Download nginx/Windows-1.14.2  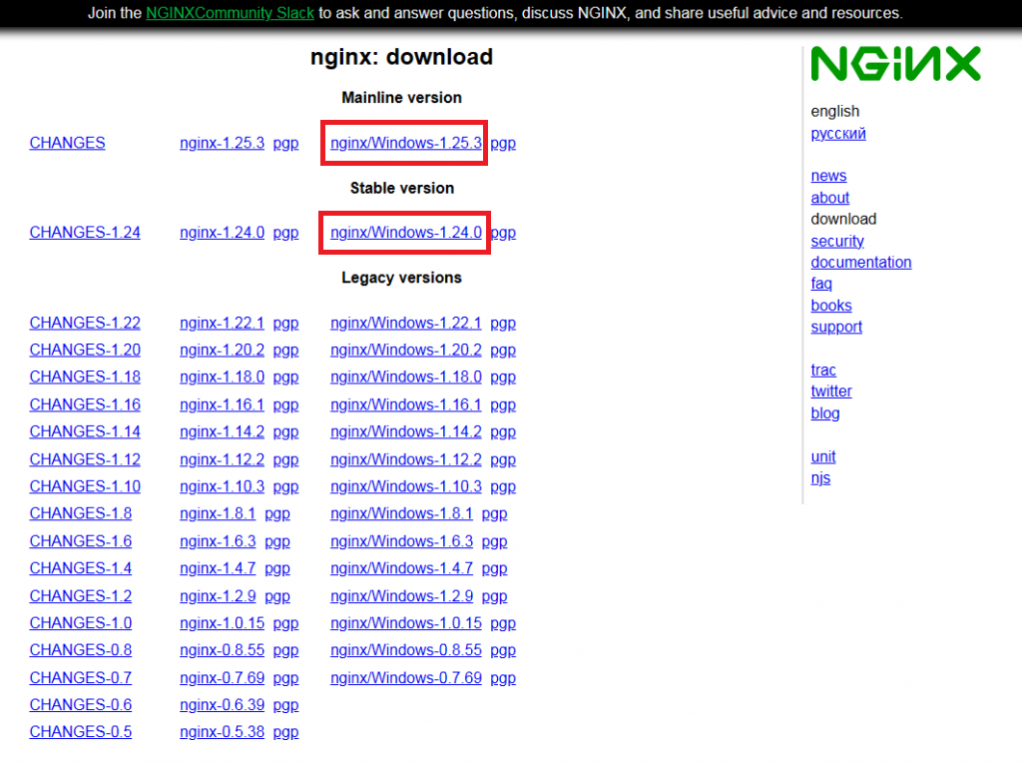406,431
